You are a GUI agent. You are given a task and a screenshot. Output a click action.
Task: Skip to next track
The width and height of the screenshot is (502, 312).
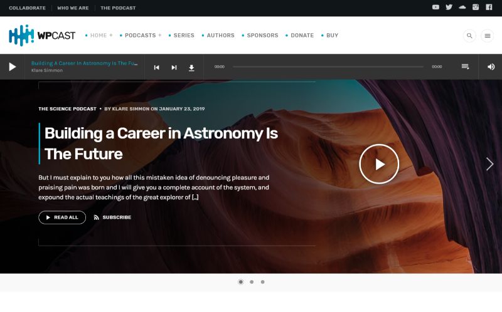point(174,68)
